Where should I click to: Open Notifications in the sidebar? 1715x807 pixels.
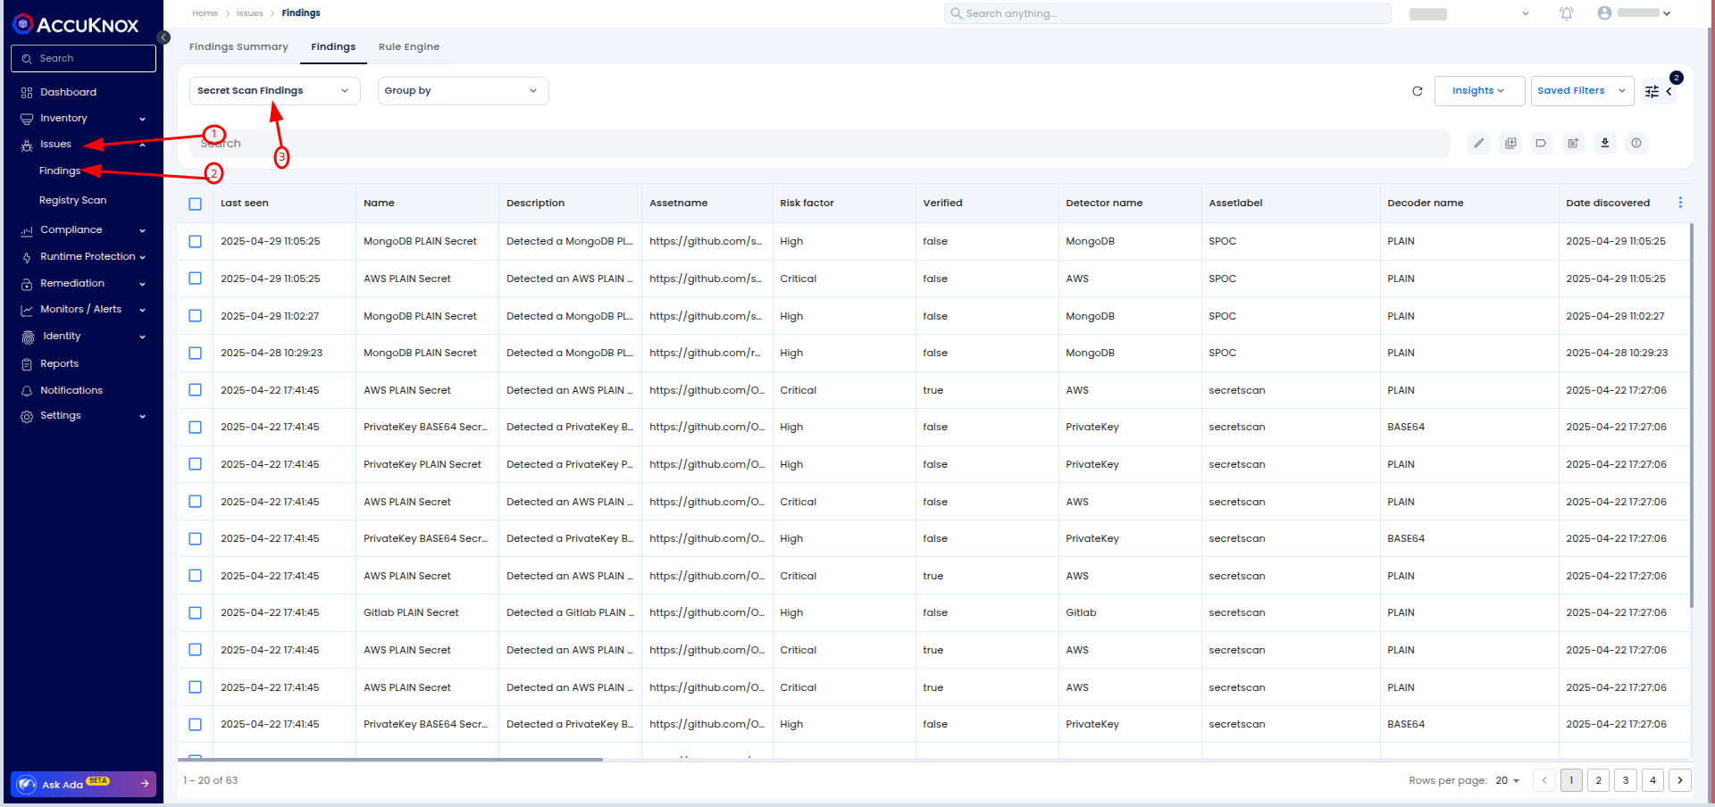(71, 390)
